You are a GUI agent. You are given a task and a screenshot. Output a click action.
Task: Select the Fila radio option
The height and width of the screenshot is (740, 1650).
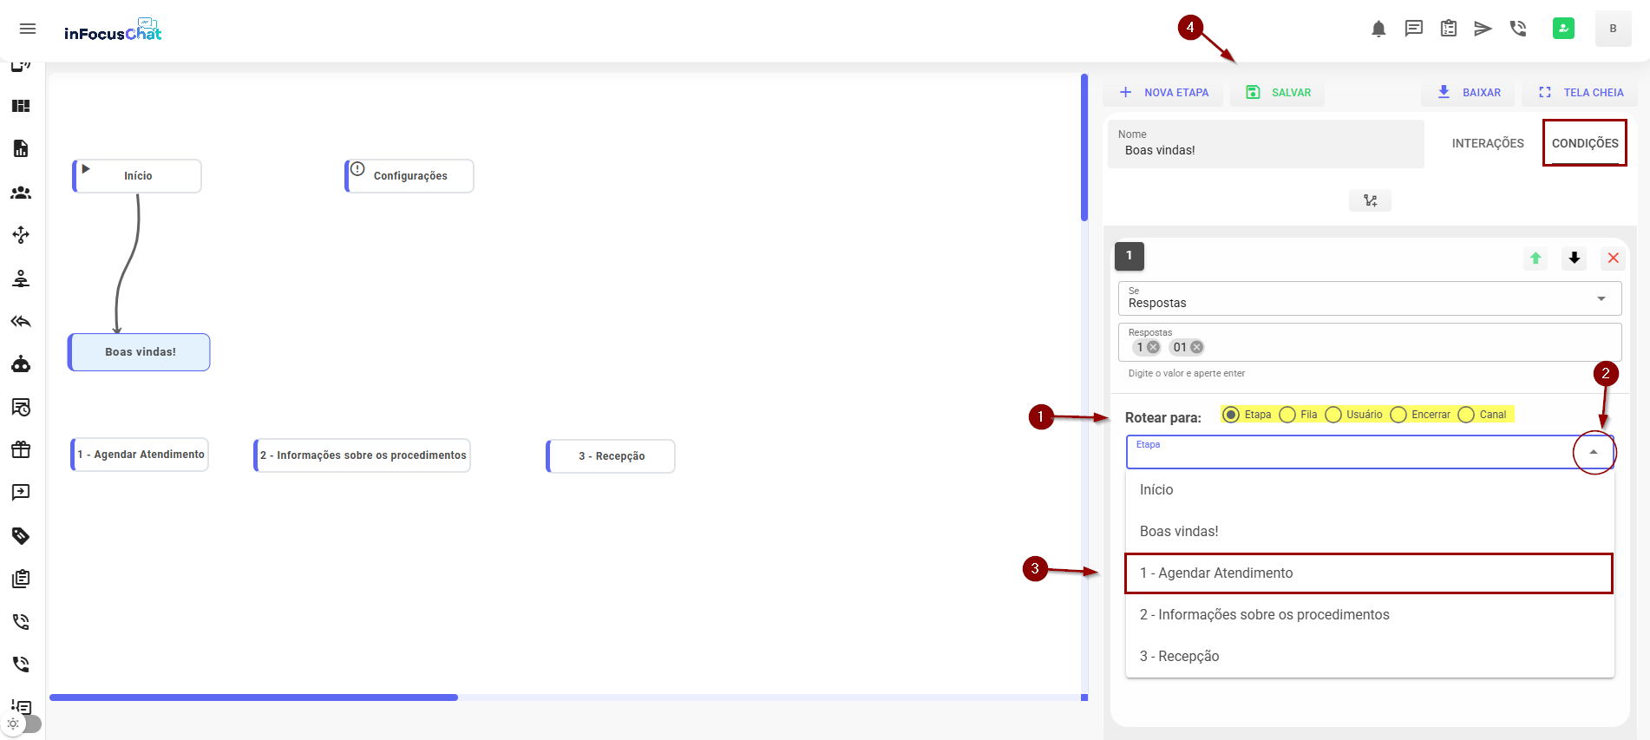(x=1288, y=415)
